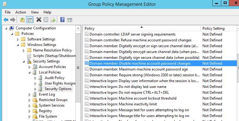
Task: Select the Local Policies tree item
Action: (50, 72)
